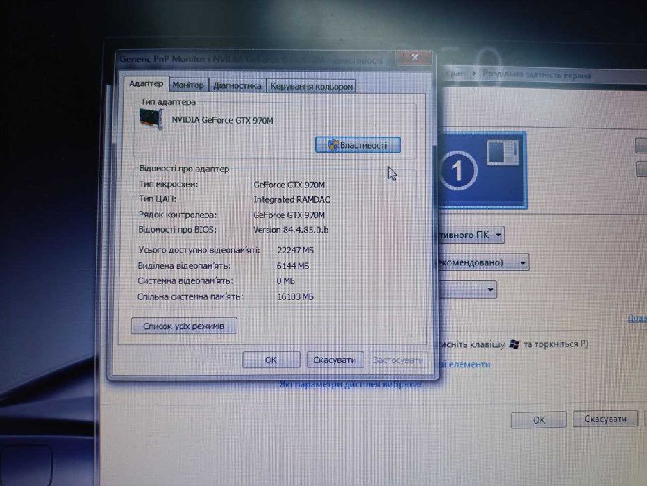This screenshot has width=647, height=486.
Task: Click breadcrumb Роздільна здатність екрана
Action: pos(537,75)
